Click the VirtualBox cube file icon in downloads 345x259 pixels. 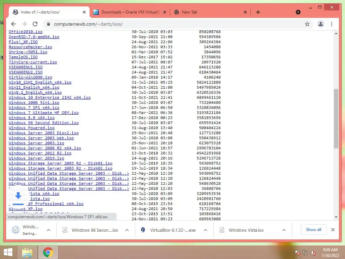pos(143,230)
